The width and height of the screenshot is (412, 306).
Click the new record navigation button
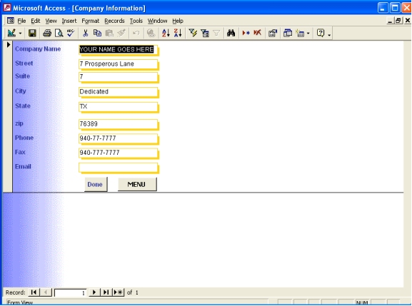point(119,292)
